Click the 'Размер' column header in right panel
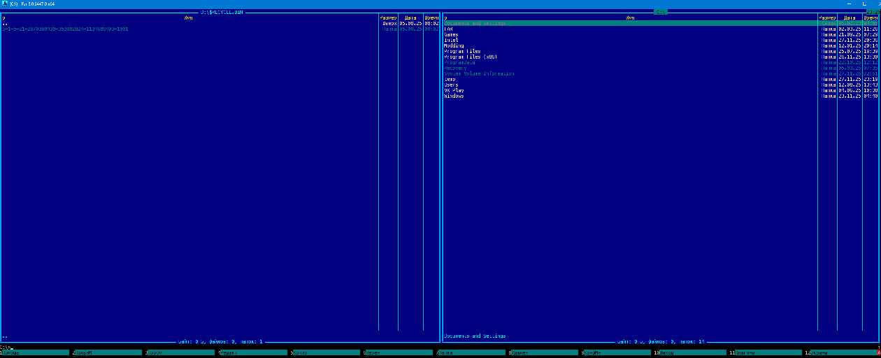This screenshot has width=881, height=358. pos(827,18)
